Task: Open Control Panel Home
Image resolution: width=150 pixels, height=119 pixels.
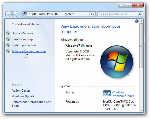Action: click(25, 24)
